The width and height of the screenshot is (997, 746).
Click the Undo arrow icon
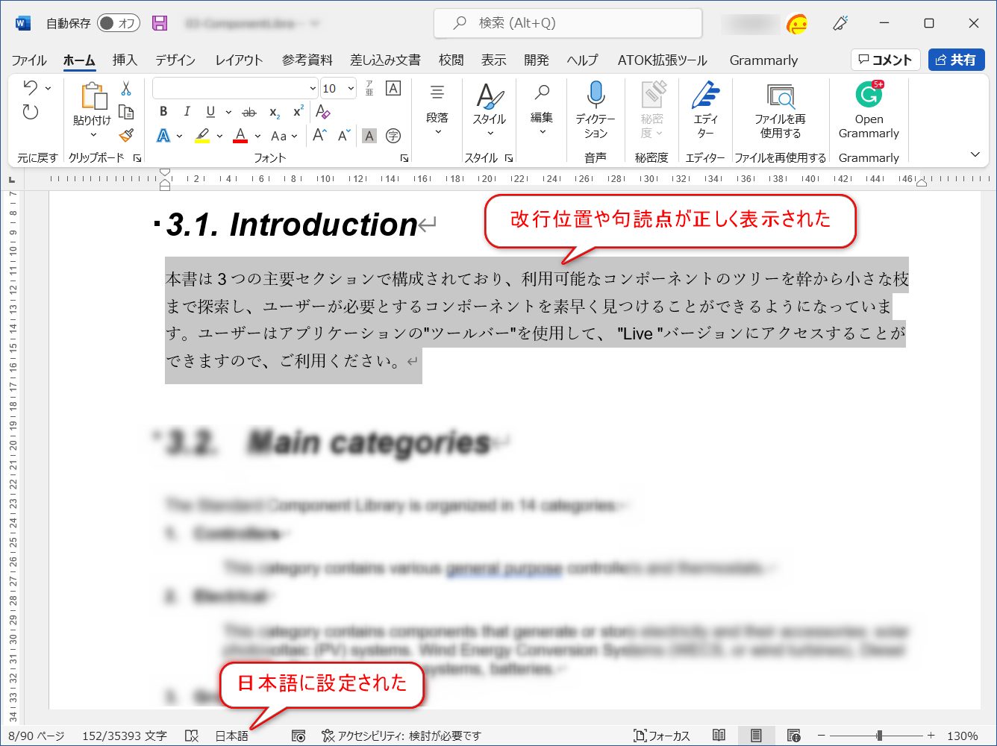[30, 88]
